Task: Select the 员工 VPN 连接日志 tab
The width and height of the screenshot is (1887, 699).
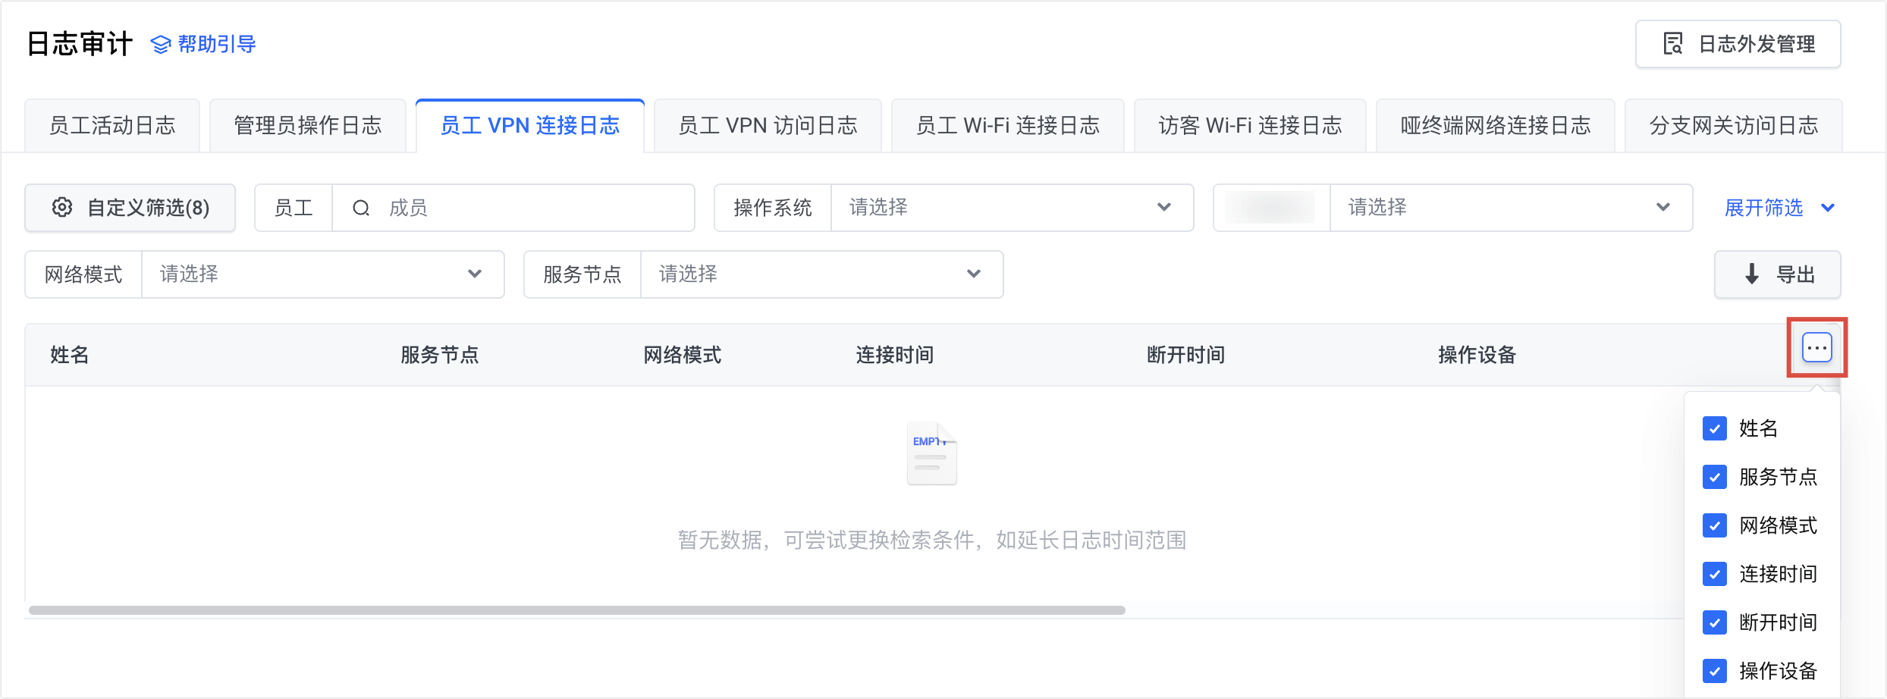Action: [530, 126]
